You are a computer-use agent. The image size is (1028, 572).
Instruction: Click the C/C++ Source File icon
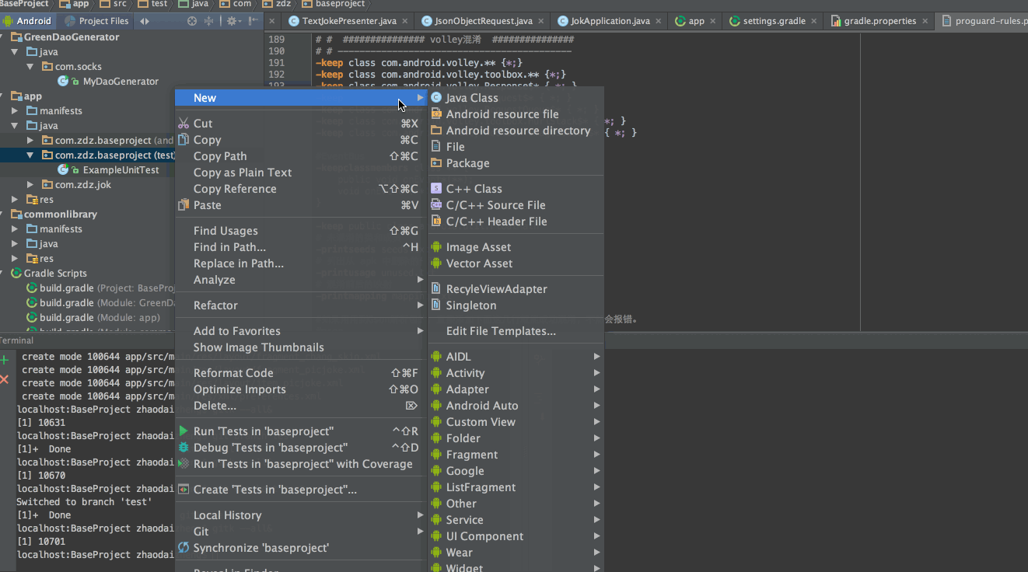coord(436,204)
